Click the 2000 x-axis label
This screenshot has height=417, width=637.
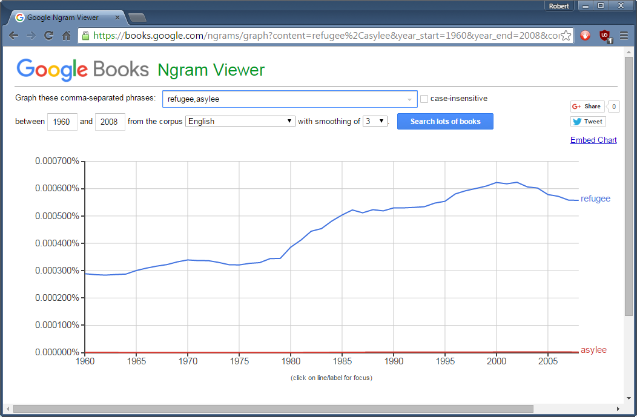click(497, 361)
